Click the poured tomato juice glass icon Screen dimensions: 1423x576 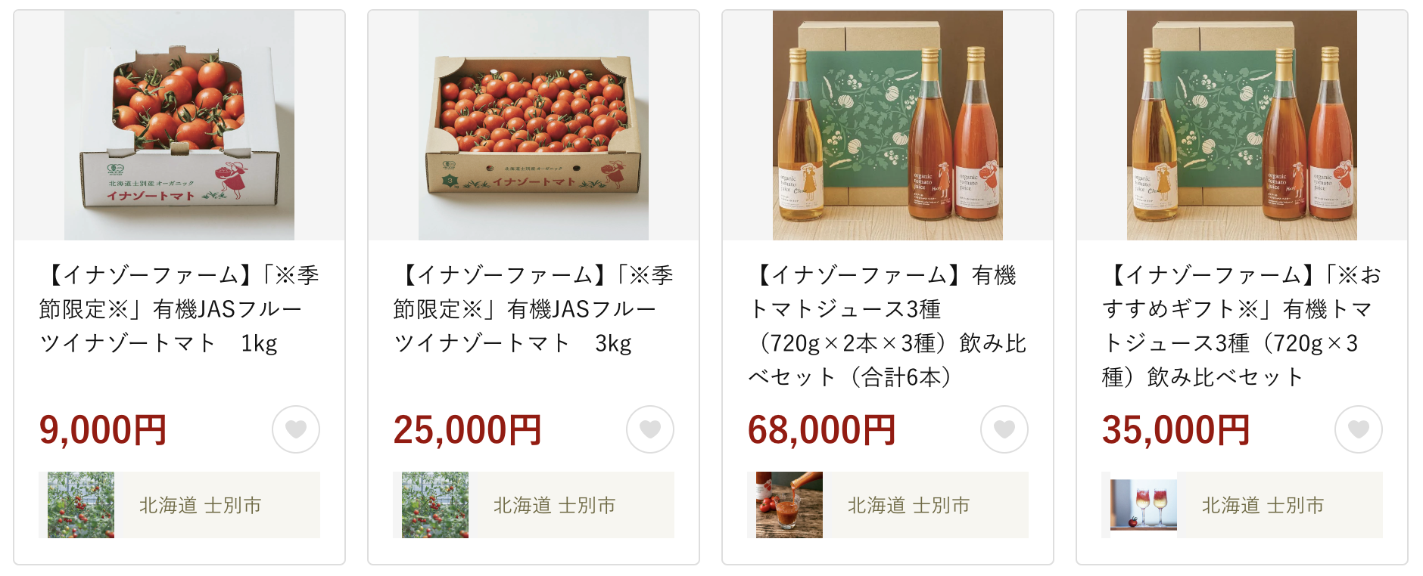pyautogui.click(x=789, y=505)
